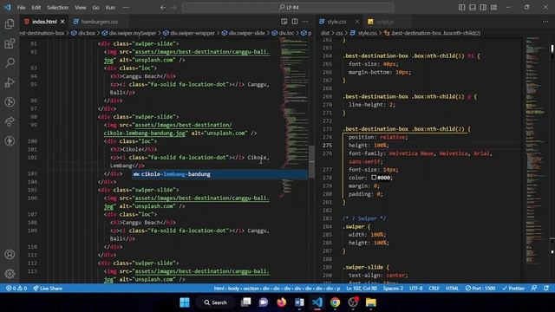This screenshot has height=312, width=555.
Task: Open the lightning bolt extension view
Action: (x=10, y=140)
